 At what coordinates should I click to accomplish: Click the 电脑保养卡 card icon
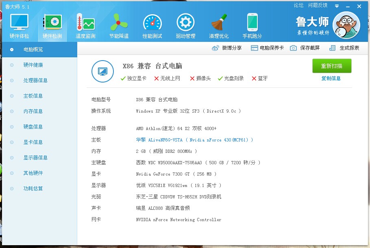(254, 48)
